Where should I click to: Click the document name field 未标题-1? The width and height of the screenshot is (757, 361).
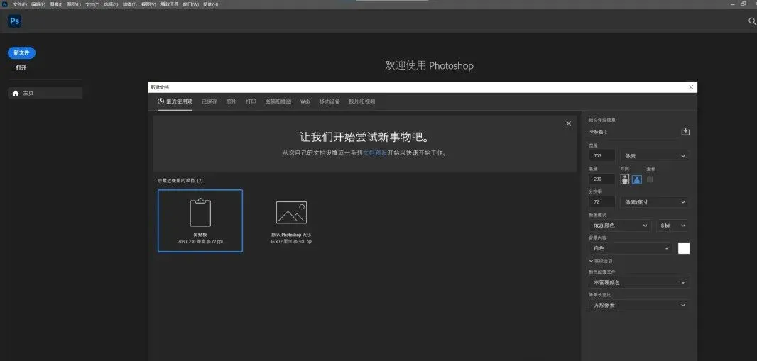pyautogui.click(x=633, y=132)
